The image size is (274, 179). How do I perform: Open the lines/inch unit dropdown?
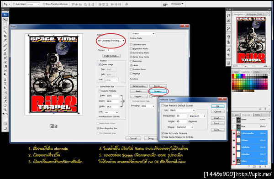pos(197,116)
